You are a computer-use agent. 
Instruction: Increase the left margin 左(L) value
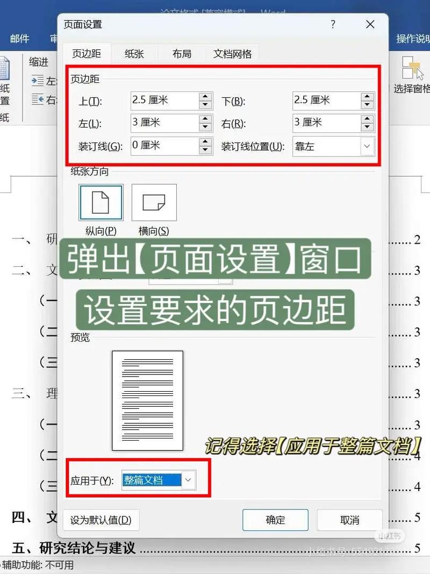tap(205, 119)
